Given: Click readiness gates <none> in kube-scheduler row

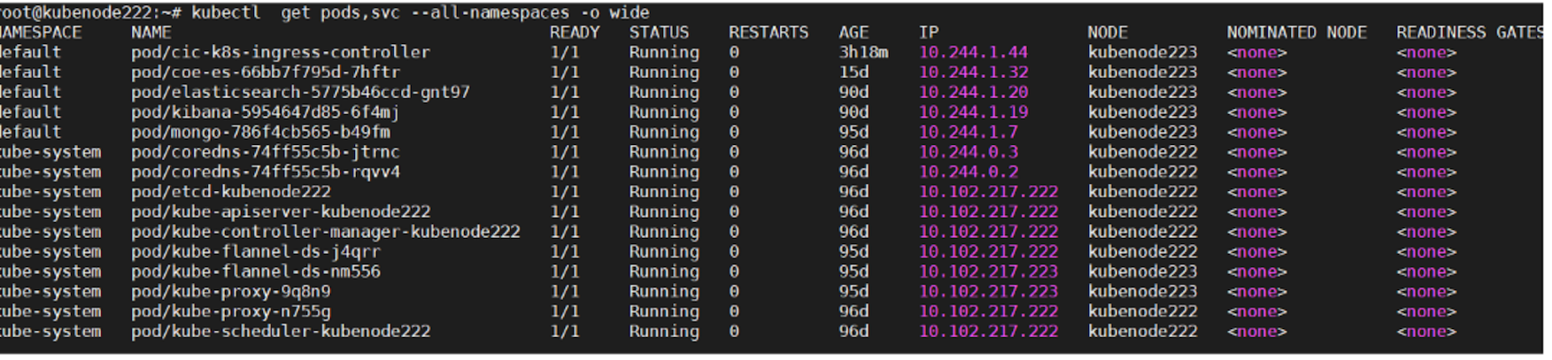Looking at the screenshot, I should pos(1426,331).
